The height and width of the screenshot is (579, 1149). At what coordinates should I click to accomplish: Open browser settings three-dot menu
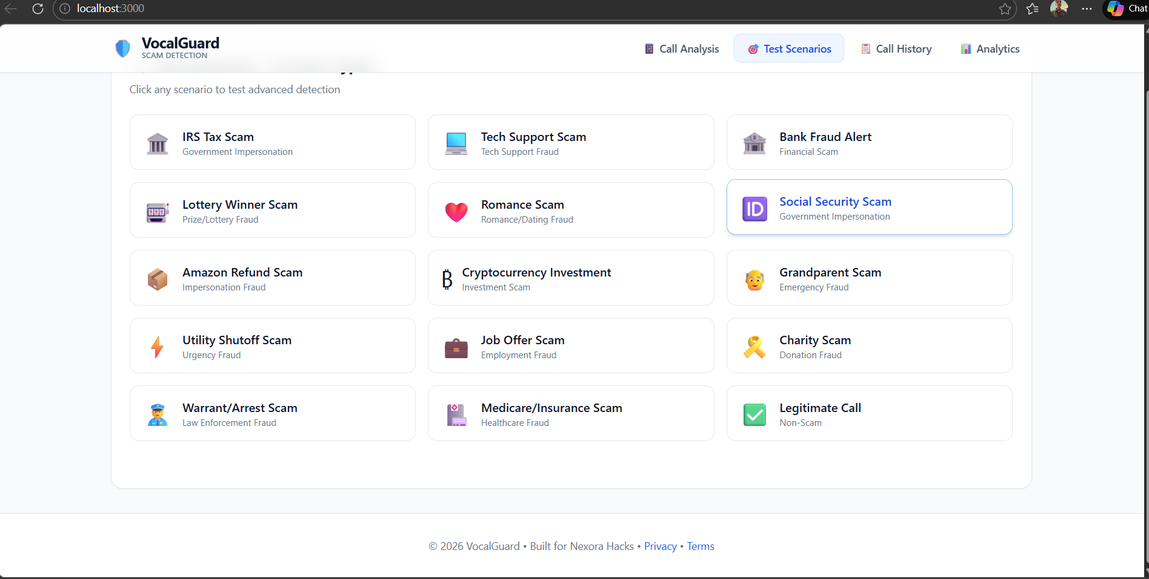[x=1087, y=8]
